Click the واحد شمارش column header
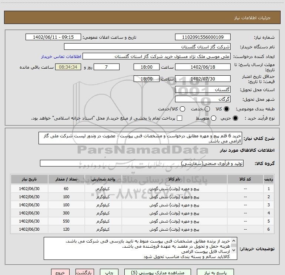285x275 pixels. coord(103,179)
